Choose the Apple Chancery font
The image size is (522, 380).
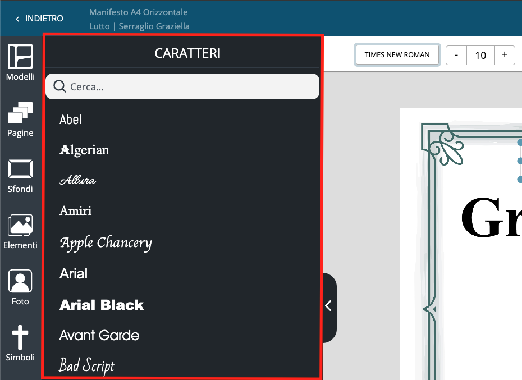[106, 243]
